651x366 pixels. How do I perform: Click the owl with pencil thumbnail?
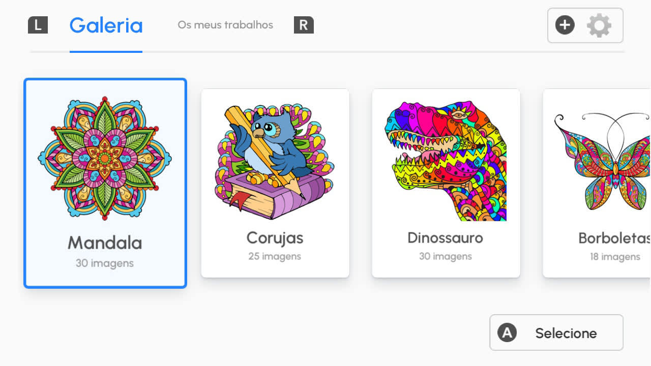[x=275, y=161]
